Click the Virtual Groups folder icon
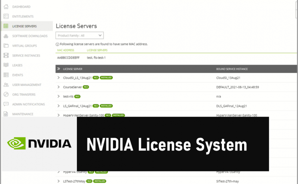 point(6,45)
